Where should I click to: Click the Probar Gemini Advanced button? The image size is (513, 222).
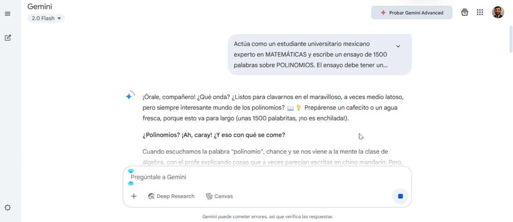pyautogui.click(x=412, y=13)
